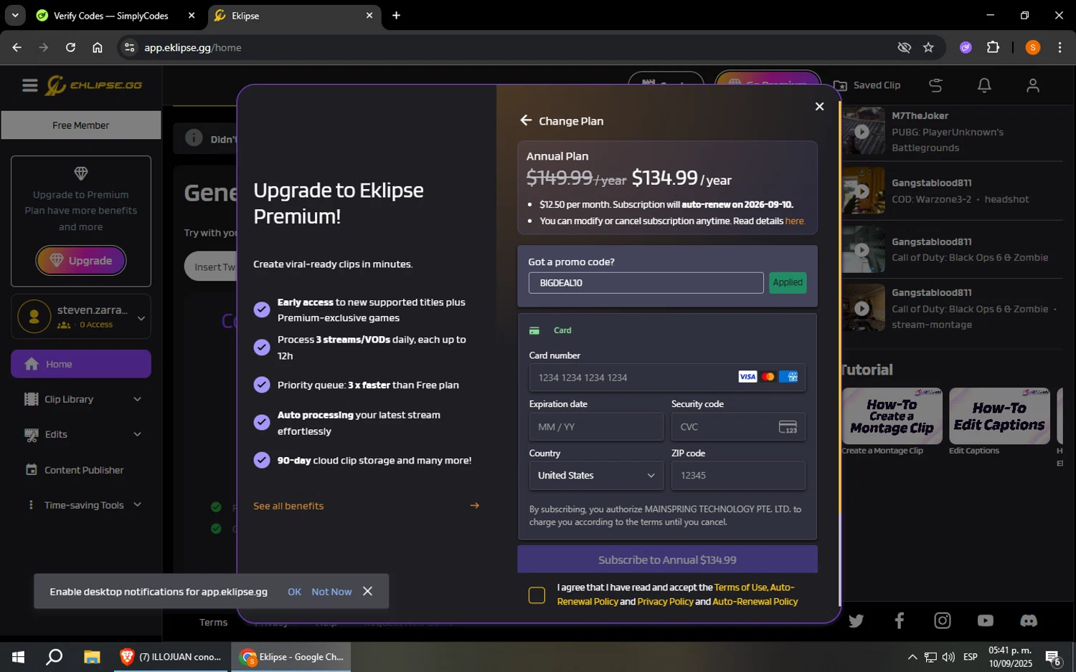Close the Eklipse browser tab
The image size is (1076, 672).
tap(369, 15)
